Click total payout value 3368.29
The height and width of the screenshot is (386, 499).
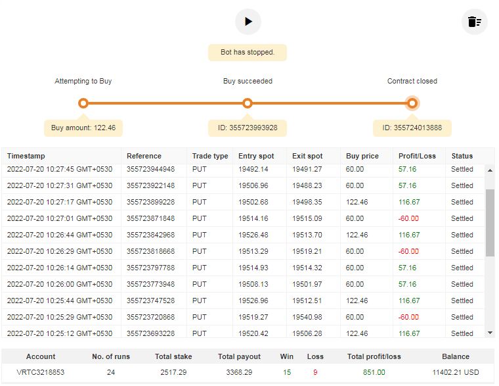pos(239,372)
